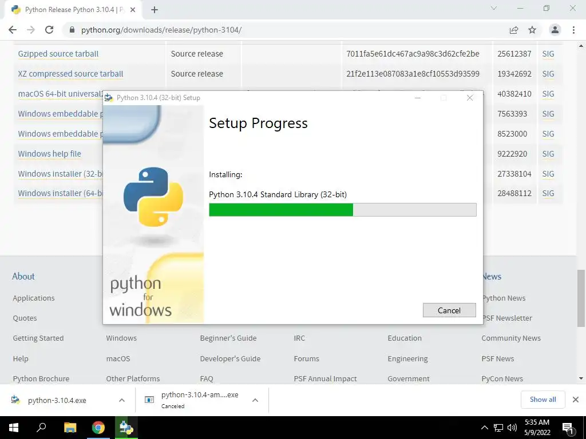Open the XZ compressed source tarball link
This screenshot has width=586, height=439.
70,74
